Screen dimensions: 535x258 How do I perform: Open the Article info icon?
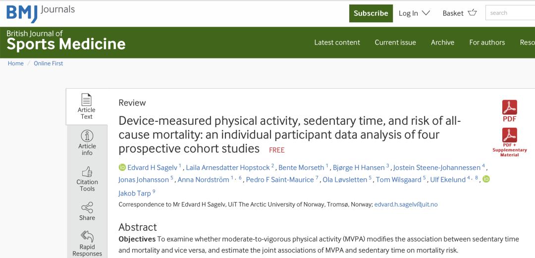click(x=87, y=136)
